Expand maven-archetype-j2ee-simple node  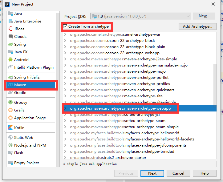pyautogui.click(x=65, y=59)
